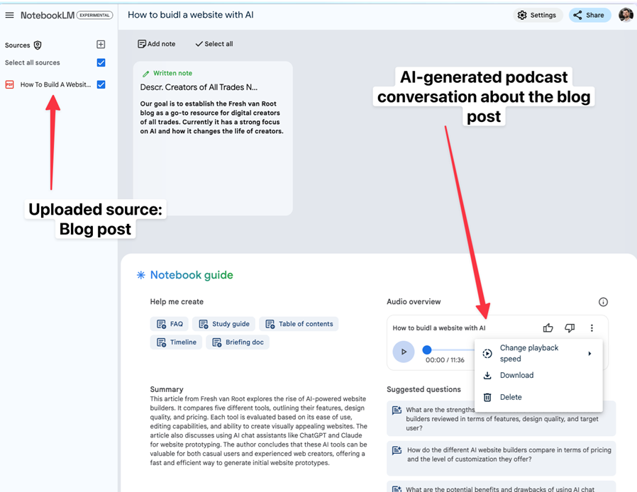637x492 pixels.
Task: Share the notebook
Action: pos(589,15)
